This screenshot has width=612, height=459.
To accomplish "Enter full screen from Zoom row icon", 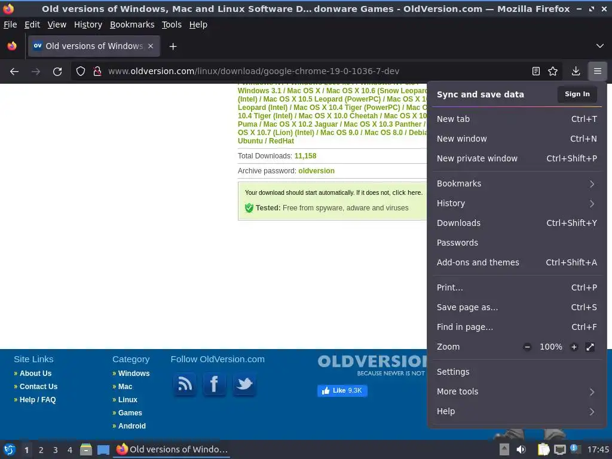I will (590, 347).
